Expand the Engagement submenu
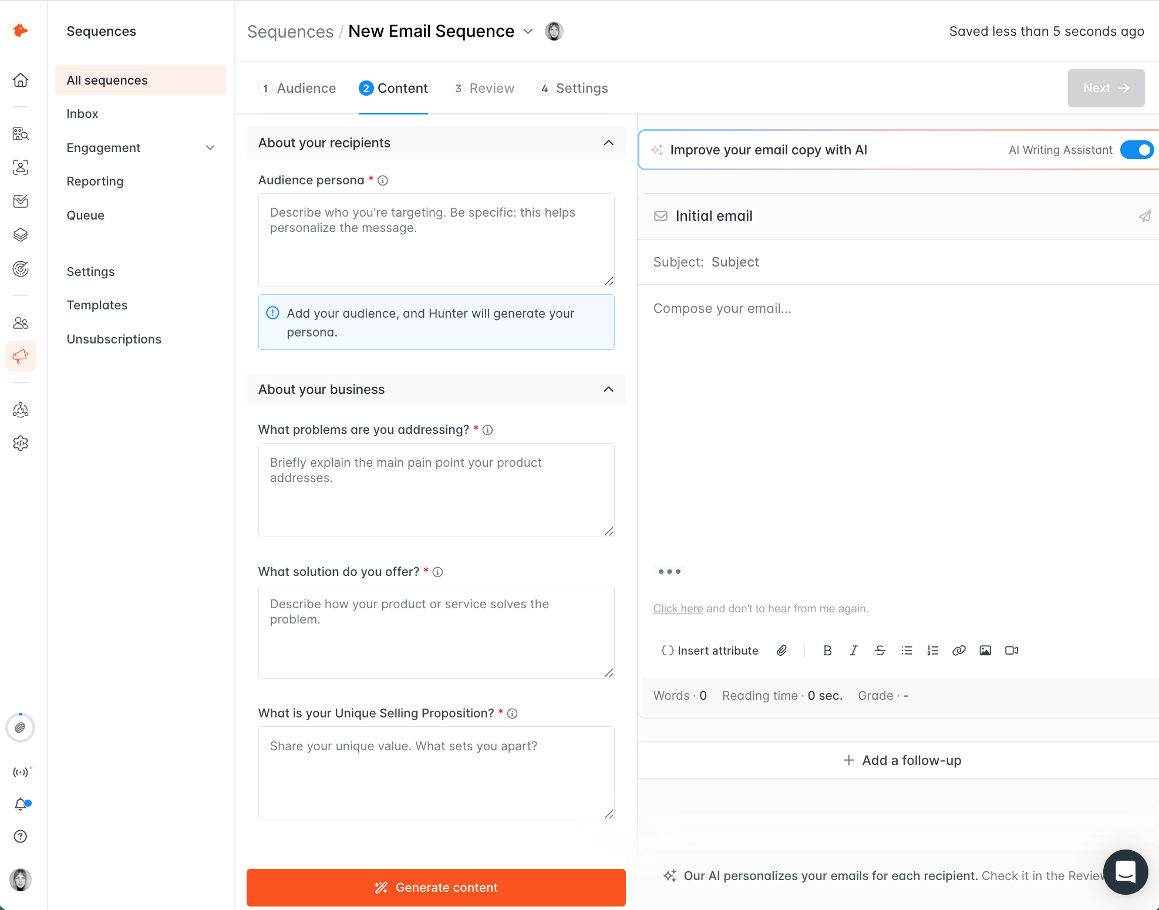The height and width of the screenshot is (910, 1159). 210,148
